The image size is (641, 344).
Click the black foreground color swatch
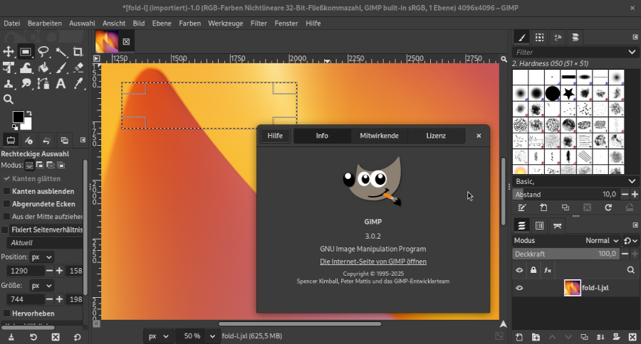click(18, 117)
